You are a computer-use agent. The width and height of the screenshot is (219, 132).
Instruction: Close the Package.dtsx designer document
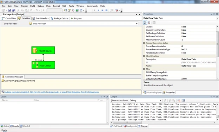140,14
